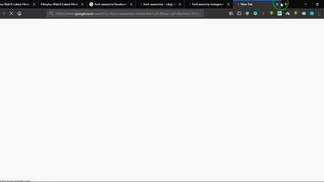Click the teal square extension icon
The height and width of the screenshot is (182, 324).
tap(279, 14)
